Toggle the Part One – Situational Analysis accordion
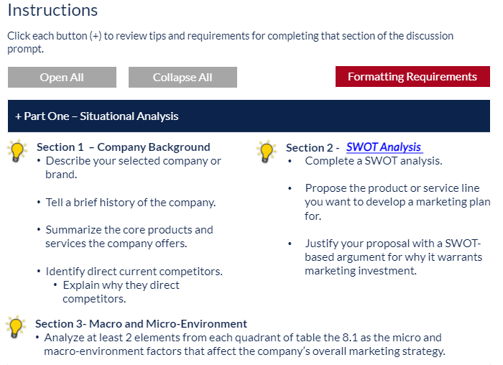This screenshot has height=365, width=503. [249, 116]
